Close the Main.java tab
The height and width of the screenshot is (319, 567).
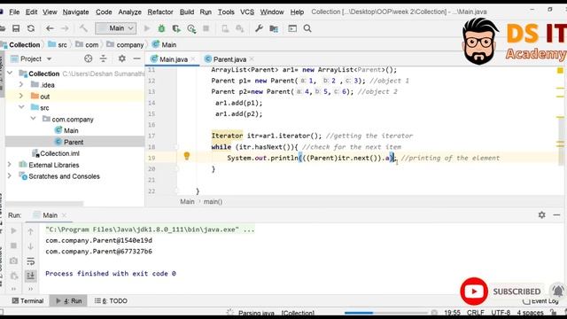tap(193, 59)
